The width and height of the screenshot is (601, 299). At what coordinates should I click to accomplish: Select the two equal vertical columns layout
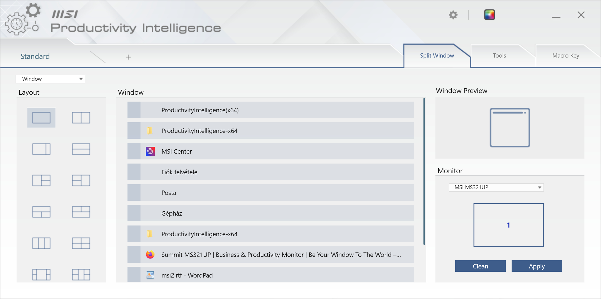pyautogui.click(x=81, y=118)
